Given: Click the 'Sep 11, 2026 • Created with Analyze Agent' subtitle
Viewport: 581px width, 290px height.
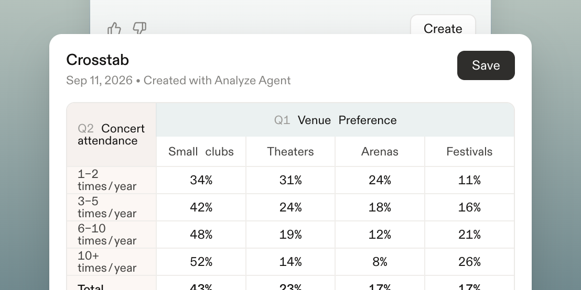Looking at the screenshot, I should [x=178, y=80].
